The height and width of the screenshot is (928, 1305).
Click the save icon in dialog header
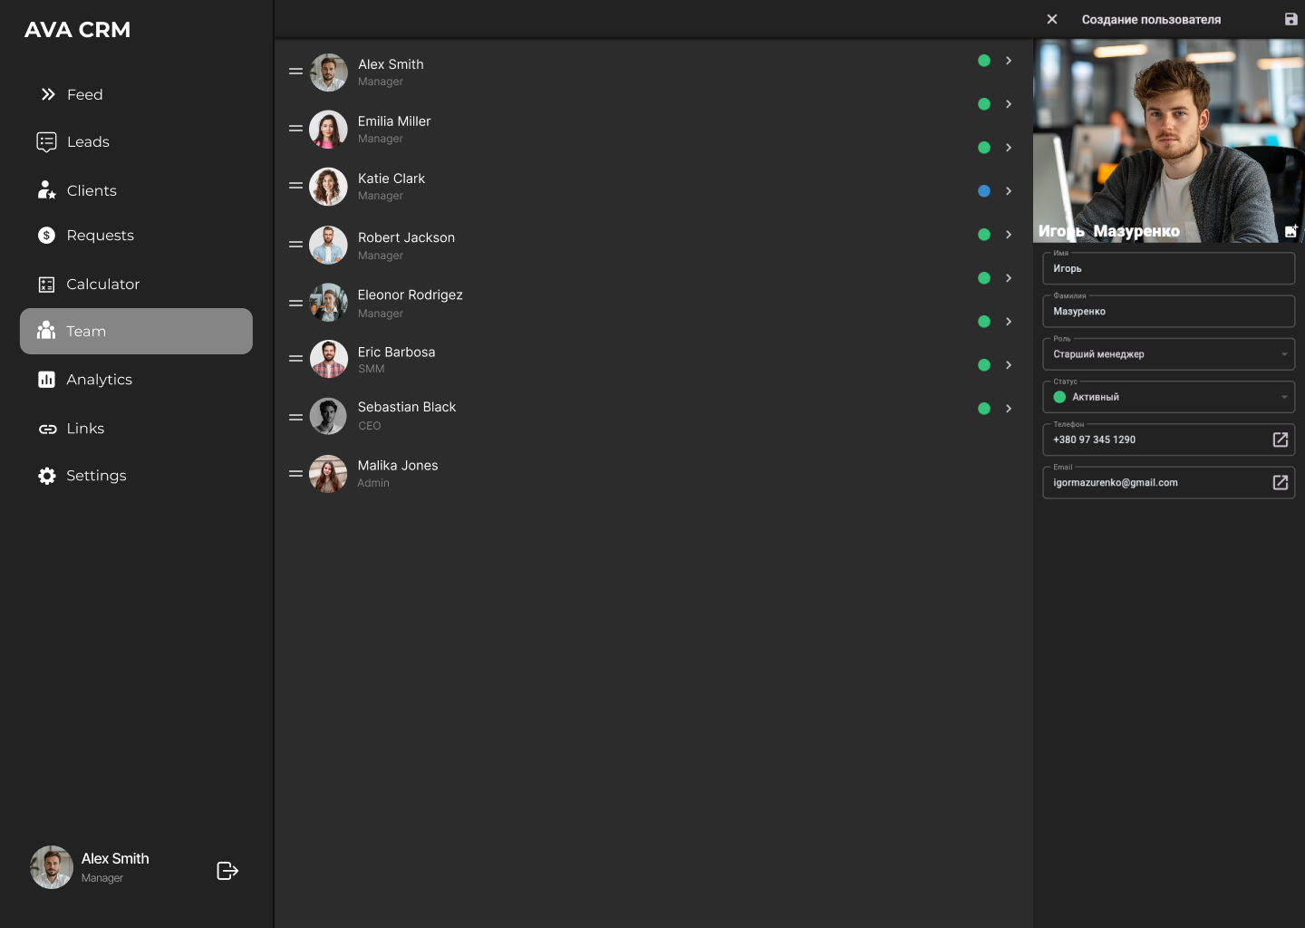click(x=1290, y=19)
